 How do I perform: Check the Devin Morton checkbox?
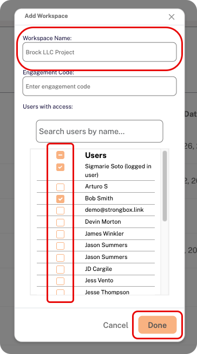pos(60,223)
